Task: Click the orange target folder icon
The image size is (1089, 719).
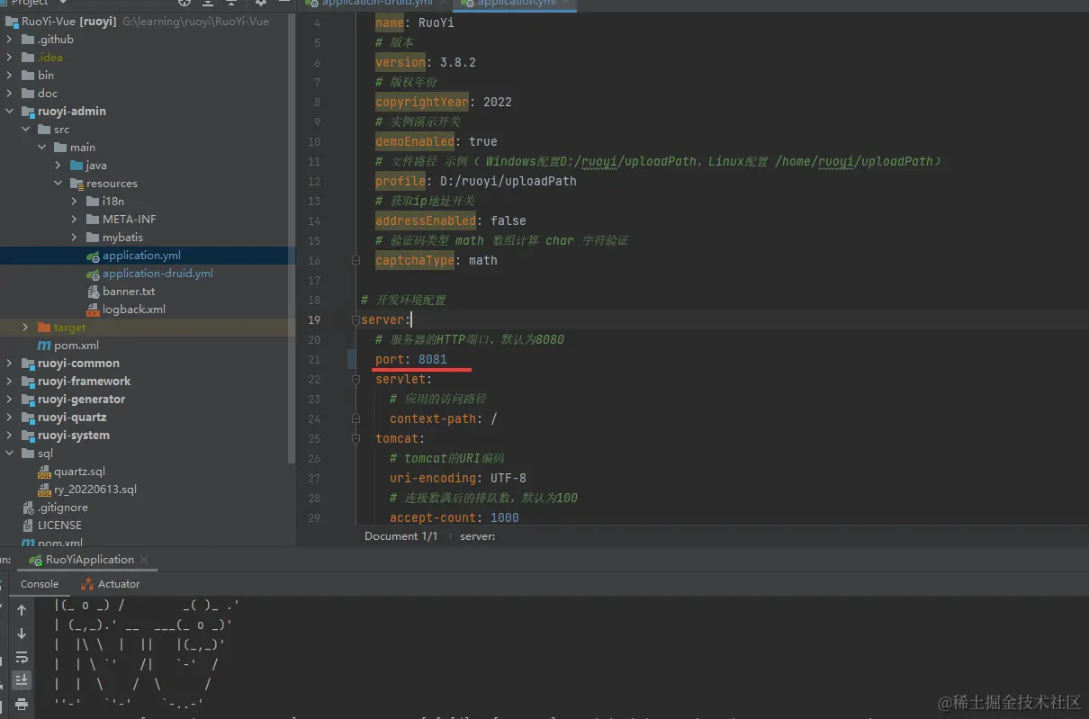Action: (44, 328)
